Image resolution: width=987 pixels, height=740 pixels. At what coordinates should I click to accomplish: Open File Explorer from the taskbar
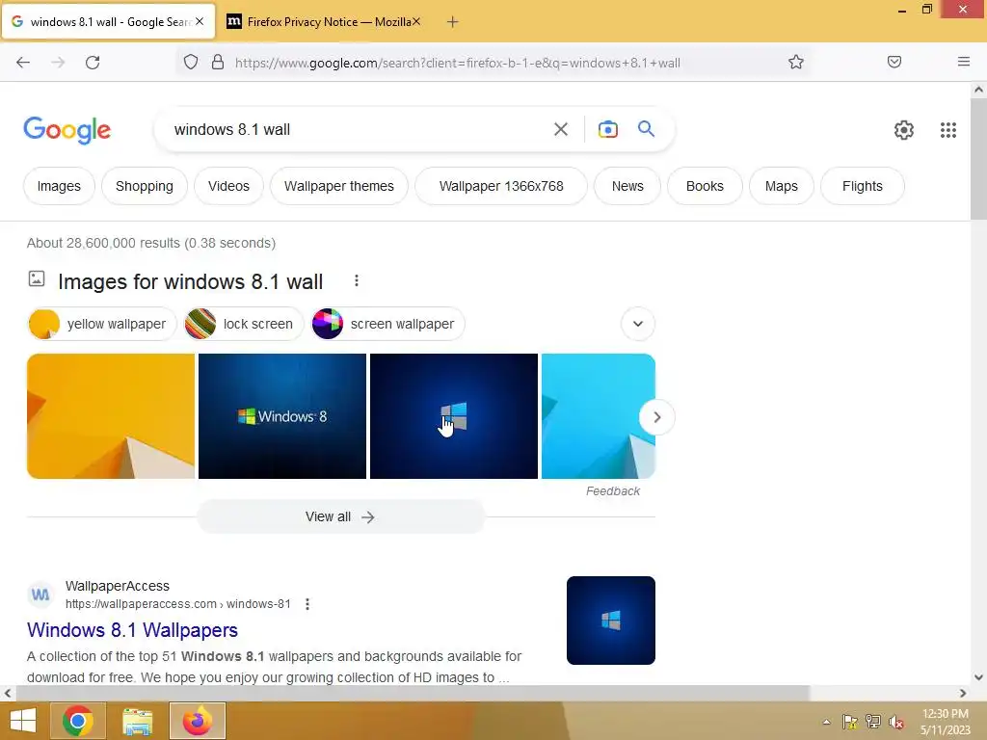[138, 721]
